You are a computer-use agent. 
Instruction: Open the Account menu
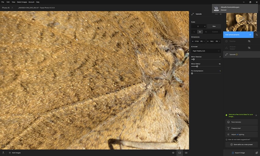[31, 2]
